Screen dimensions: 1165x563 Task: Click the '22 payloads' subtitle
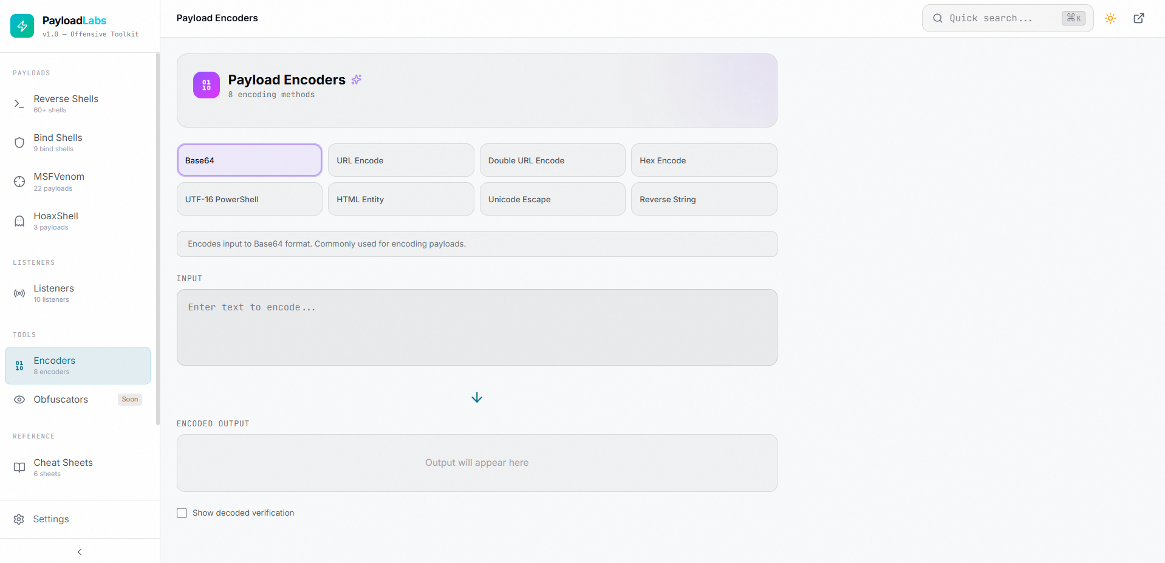(x=53, y=189)
